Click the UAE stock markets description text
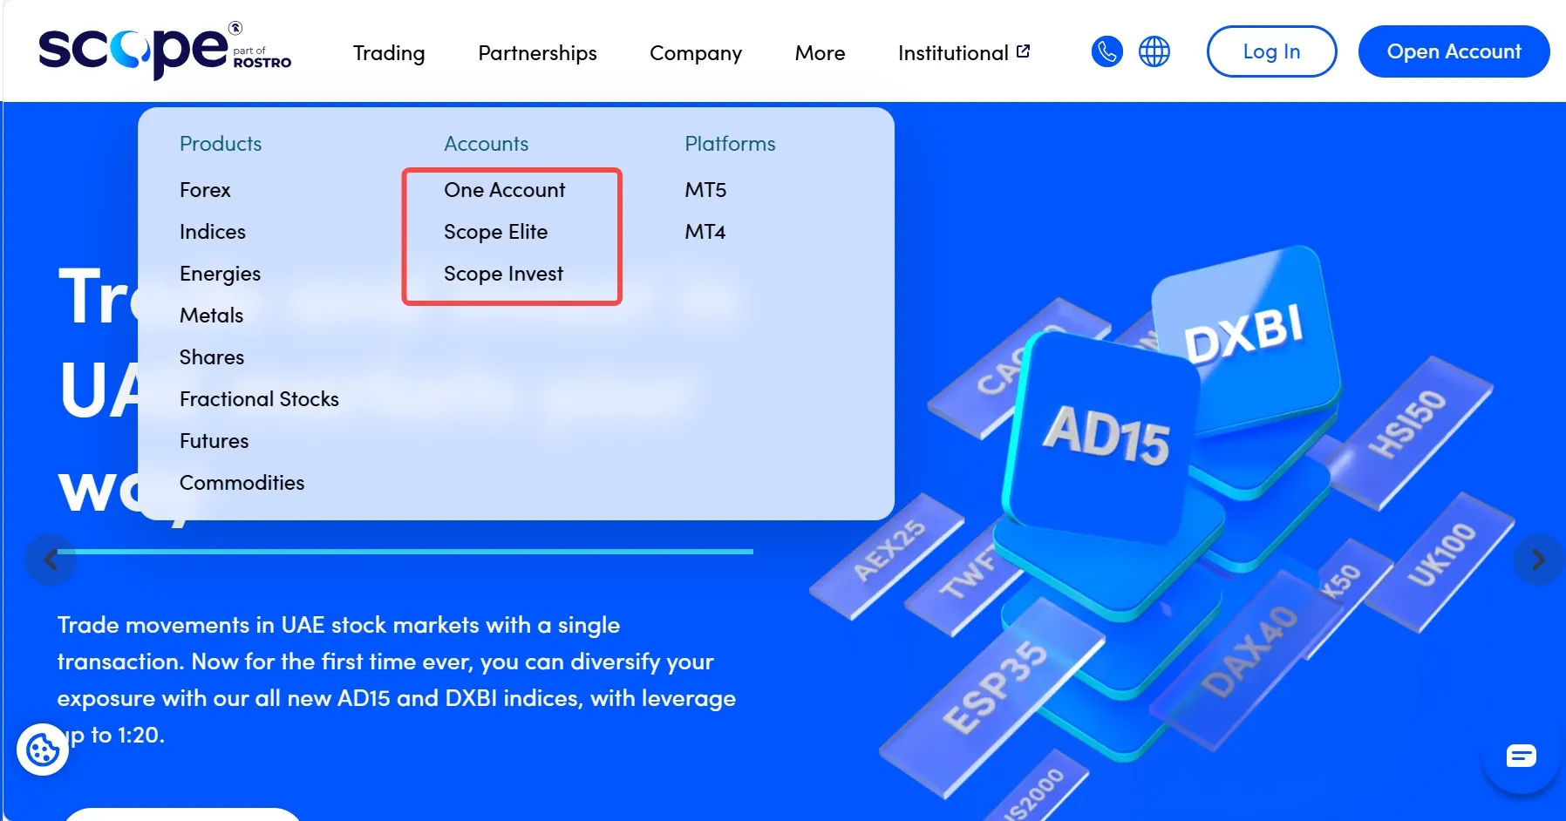Image resolution: width=1566 pixels, height=821 pixels. coord(397,680)
